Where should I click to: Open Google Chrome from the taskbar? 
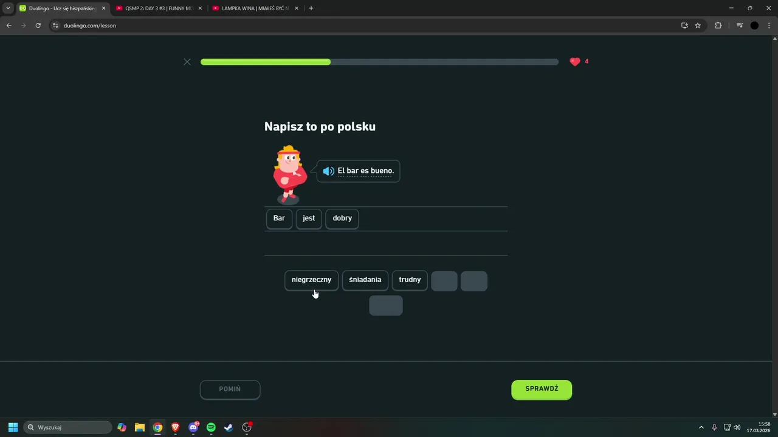(x=157, y=427)
